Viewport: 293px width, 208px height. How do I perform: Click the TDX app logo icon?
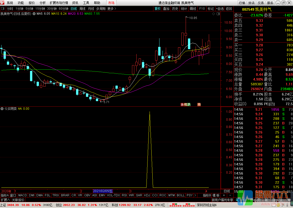tap(3, 3)
